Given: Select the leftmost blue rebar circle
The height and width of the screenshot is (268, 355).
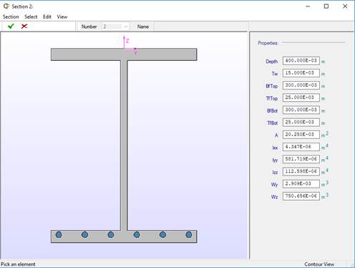Looking at the screenshot, I should click(x=59, y=235).
